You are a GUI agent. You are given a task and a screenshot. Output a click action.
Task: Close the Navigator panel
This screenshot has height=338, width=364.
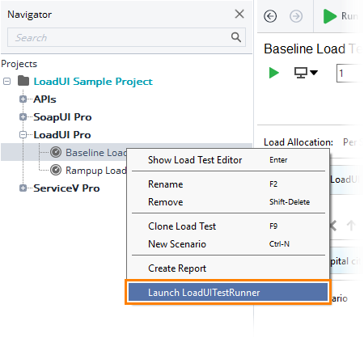239,14
